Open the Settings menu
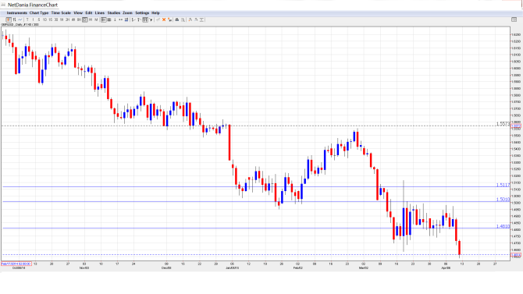523x294 pixels. point(142,13)
